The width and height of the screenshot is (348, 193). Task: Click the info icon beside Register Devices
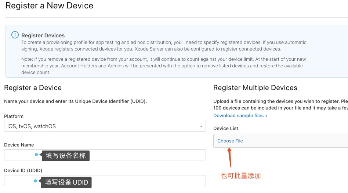point(15,35)
